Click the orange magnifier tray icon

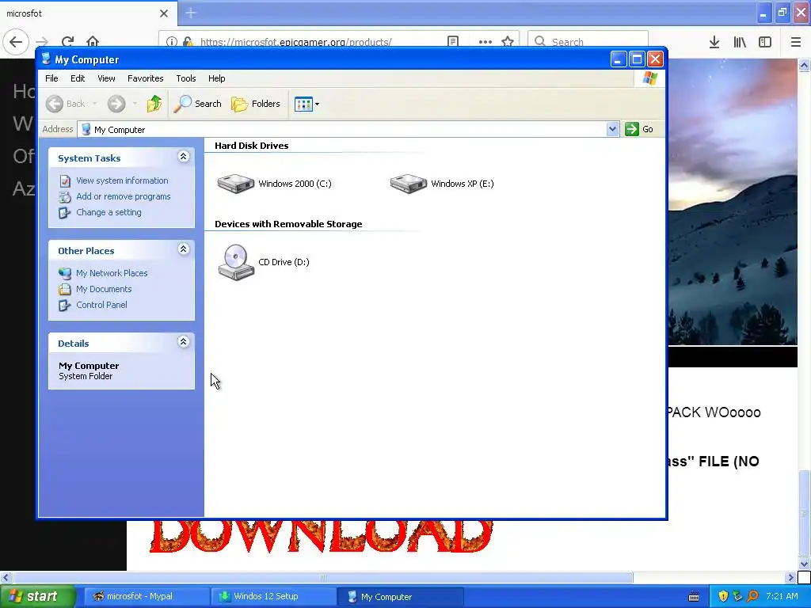point(752,596)
